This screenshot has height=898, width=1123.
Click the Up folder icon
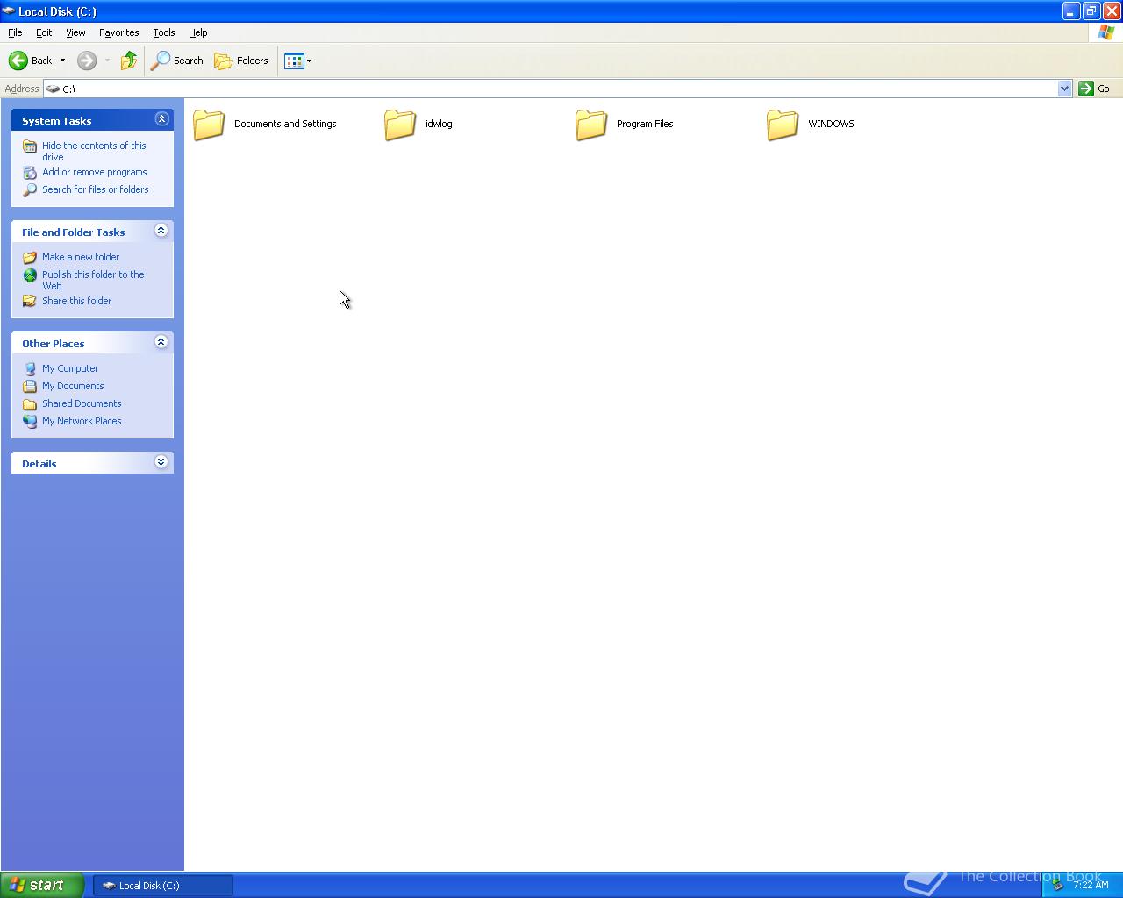(x=129, y=61)
